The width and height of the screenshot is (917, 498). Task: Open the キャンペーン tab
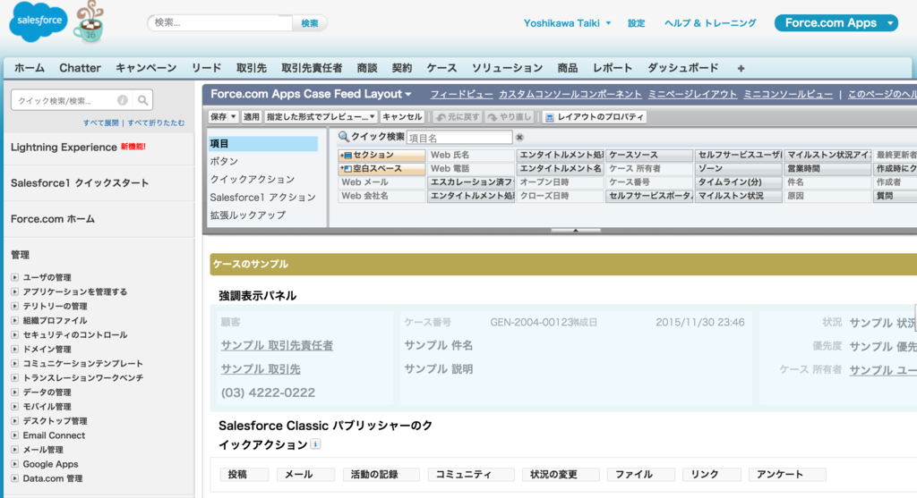point(146,68)
